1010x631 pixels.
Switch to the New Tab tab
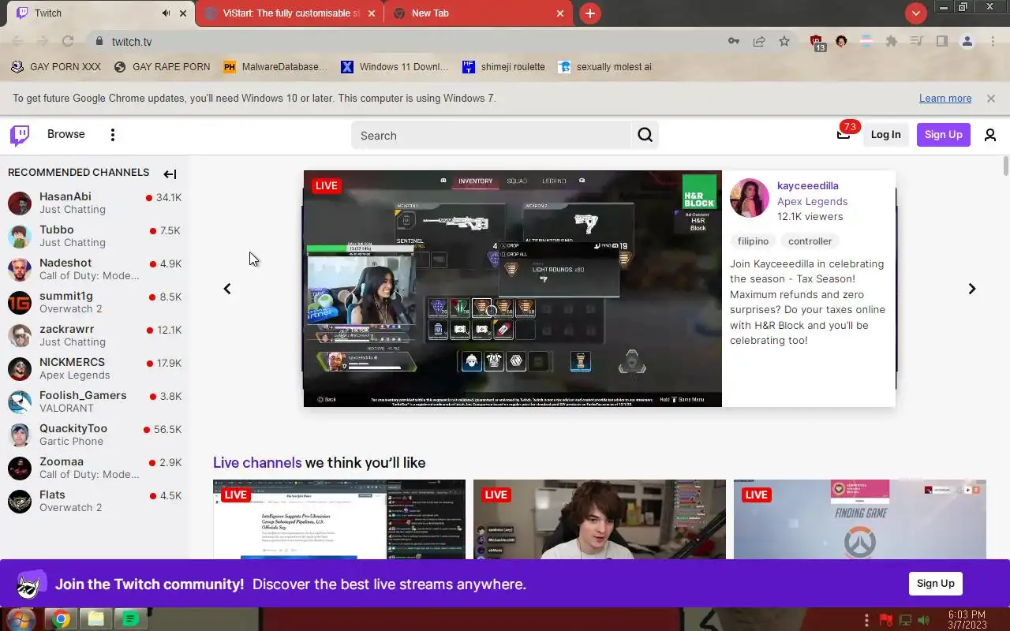click(478, 13)
